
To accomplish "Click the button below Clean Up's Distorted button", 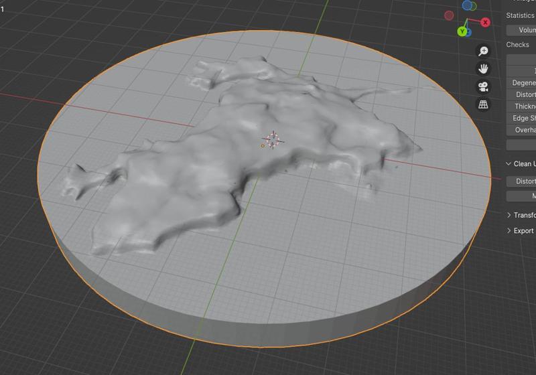I will (x=521, y=196).
